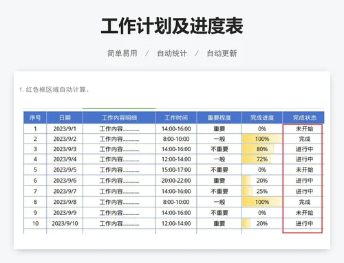Image resolution: width=344 pixels, height=263 pixels.
Task: Click the 完成 status in row 8
Action: coord(303,202)
